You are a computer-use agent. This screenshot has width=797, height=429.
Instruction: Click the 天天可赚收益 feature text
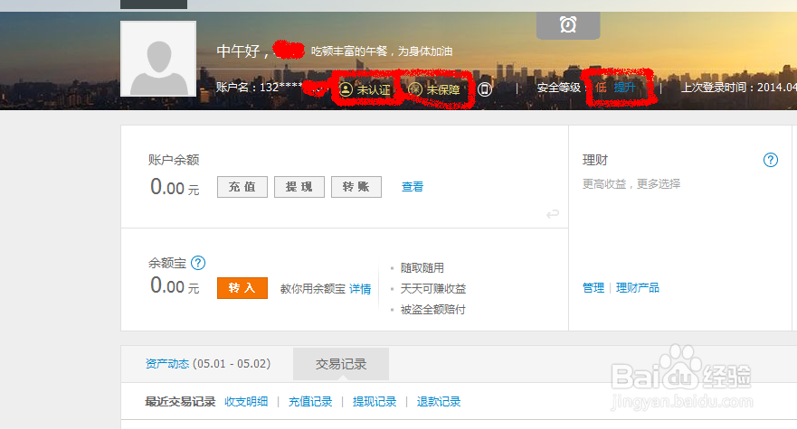[x=433, y=289]
